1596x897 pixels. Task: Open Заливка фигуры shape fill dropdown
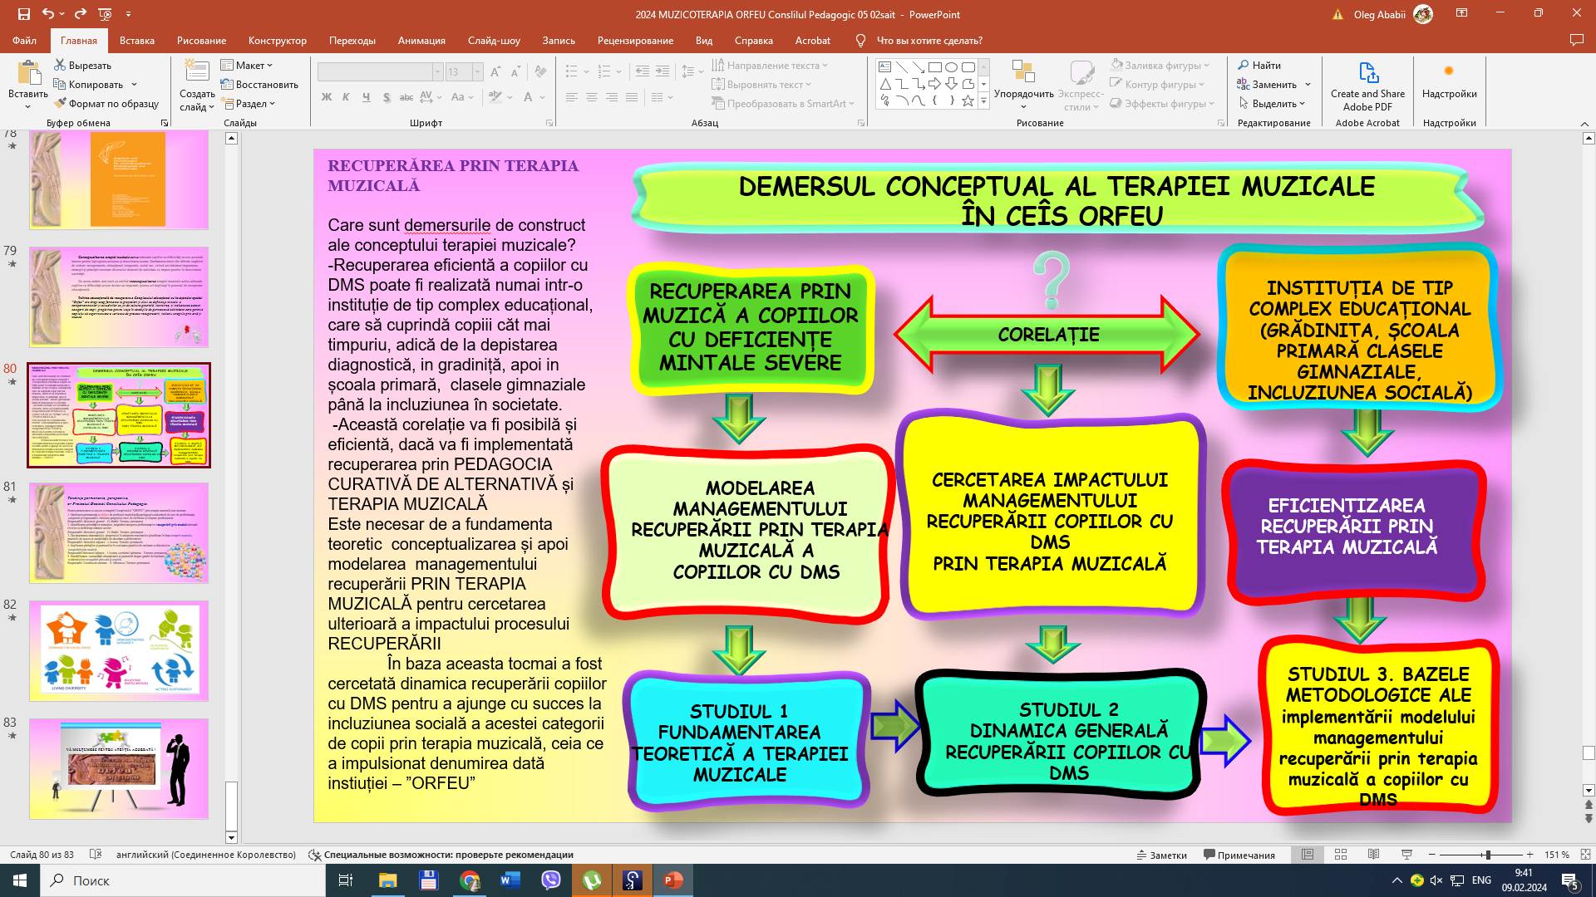1160,65
